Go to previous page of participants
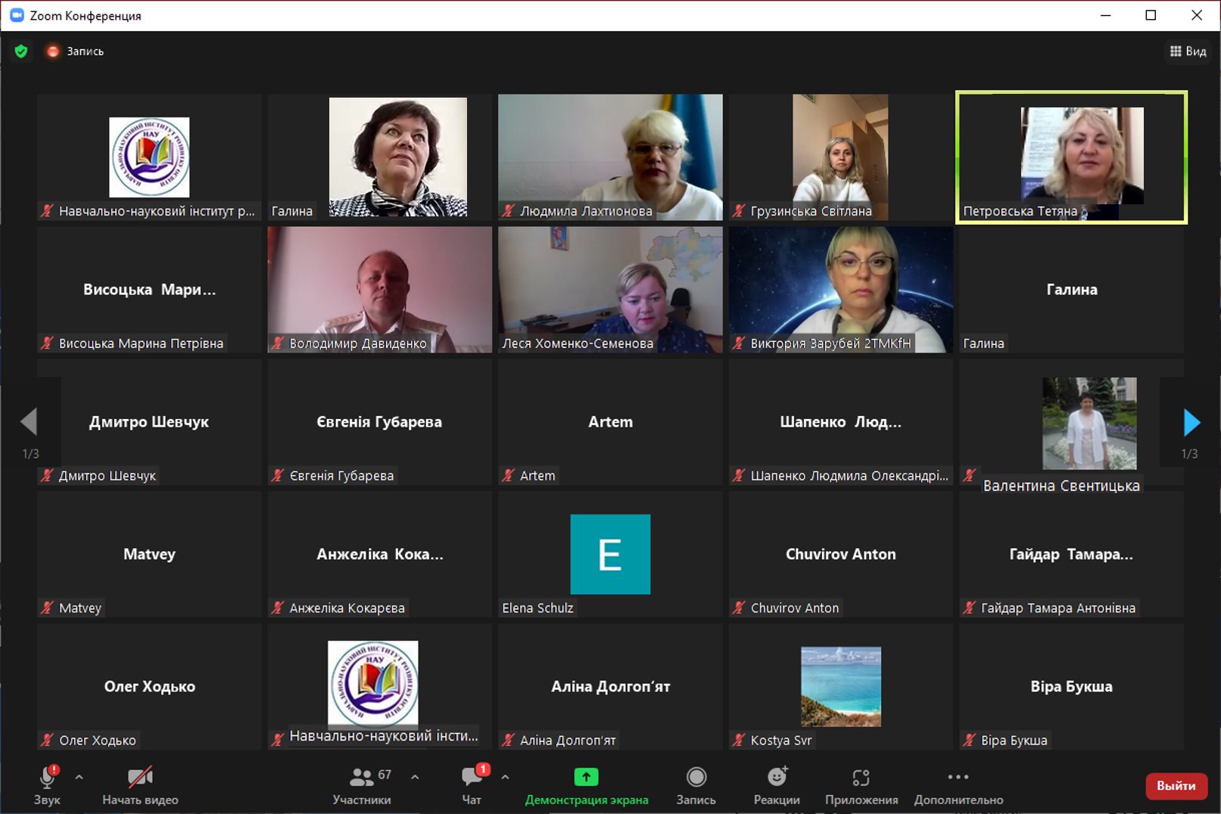Image resolution: width=1221 pixels, height=814 pixels. pyautogui.click(x=29, y=422)
